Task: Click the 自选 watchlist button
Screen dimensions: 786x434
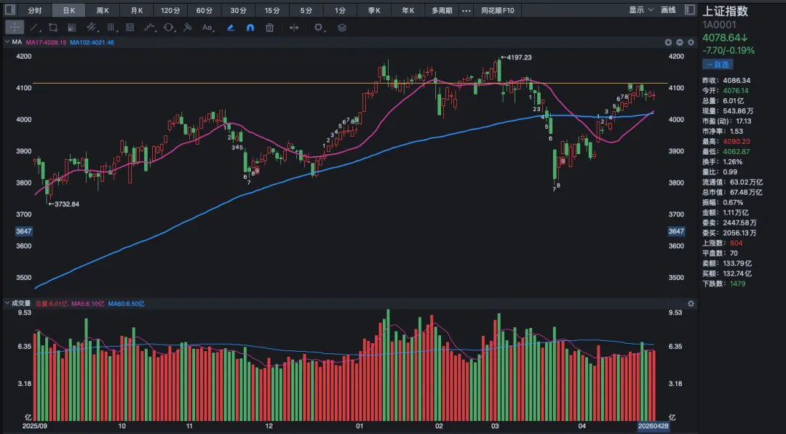Action: 718,65
